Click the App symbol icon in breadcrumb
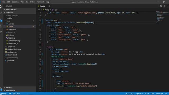This screenshot has width=169, height=95. coord(53,10)
